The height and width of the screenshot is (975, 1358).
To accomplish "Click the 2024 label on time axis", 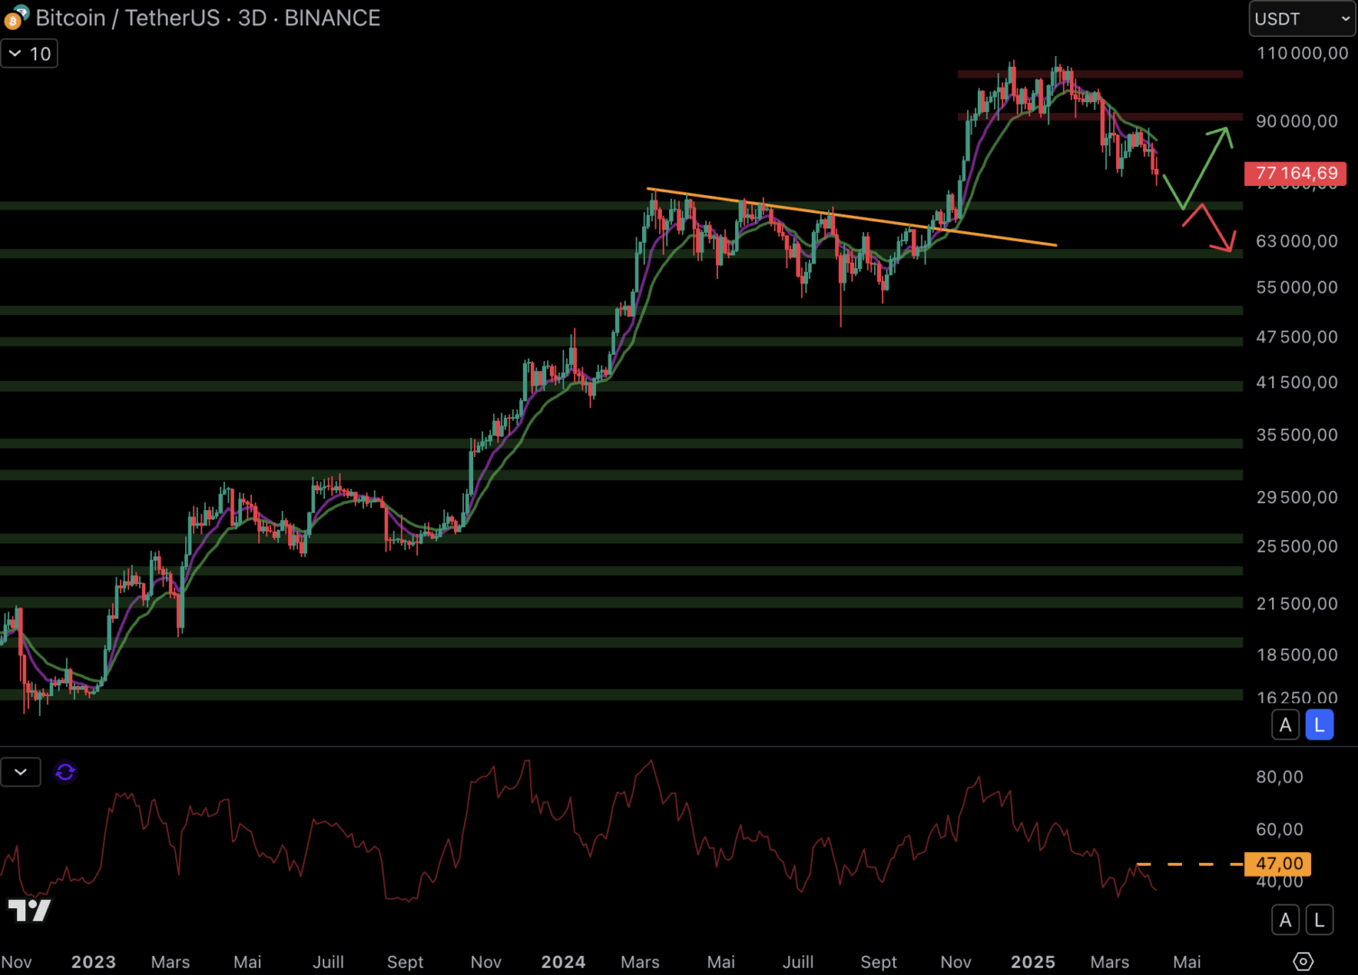I will click(563, 962).
